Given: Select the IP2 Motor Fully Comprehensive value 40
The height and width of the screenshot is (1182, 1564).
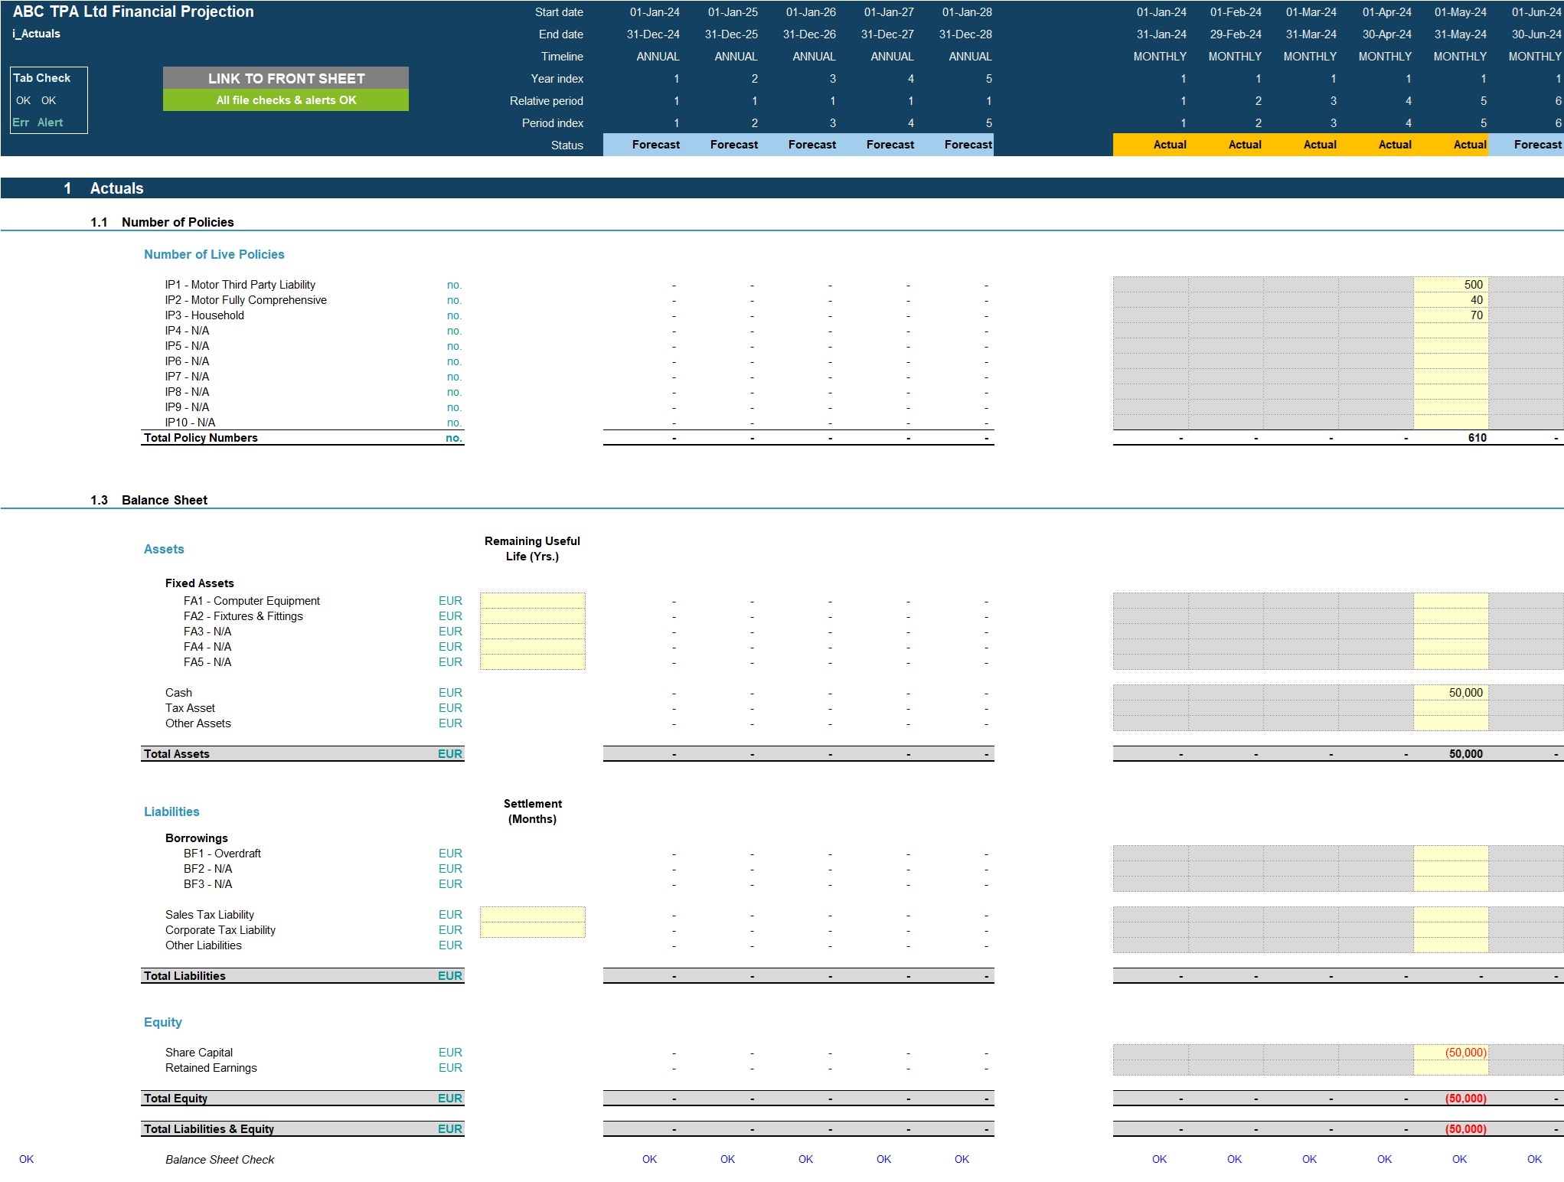Looking at the screenshot, I should point(1451,300).
